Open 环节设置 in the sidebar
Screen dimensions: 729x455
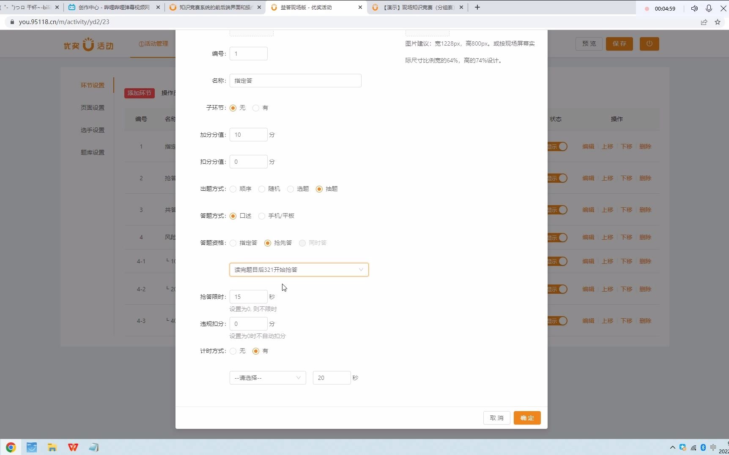coord(93,85)
